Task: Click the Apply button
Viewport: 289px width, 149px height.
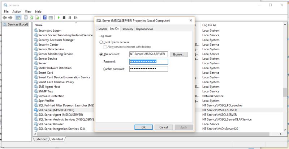Action: (x=184, y=127)
